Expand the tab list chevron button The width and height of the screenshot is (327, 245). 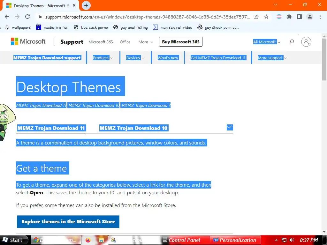coord(230,127)
